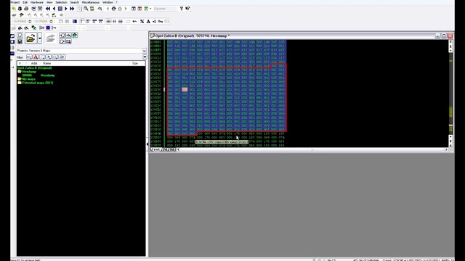Screen dimensions: 465x261
Task: Expand the filter options arrow
Action: pos(145,57)
